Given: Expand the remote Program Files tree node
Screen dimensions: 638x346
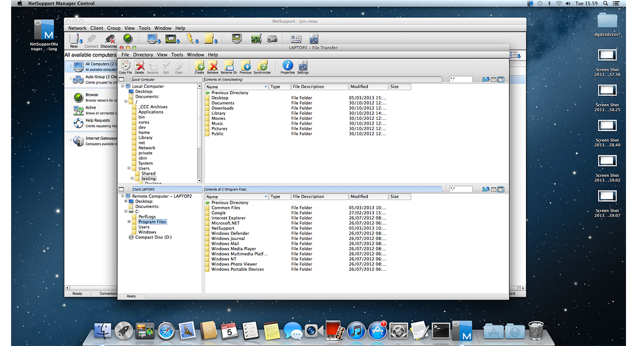Looking at the screenshot, I should [x=129, y=222].
